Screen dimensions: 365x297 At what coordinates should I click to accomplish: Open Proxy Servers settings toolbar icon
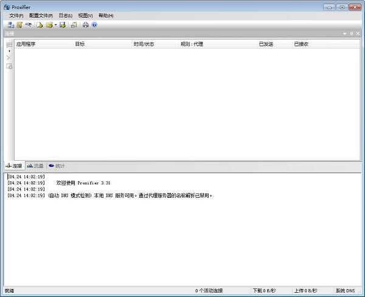click(x=10, y=25)
